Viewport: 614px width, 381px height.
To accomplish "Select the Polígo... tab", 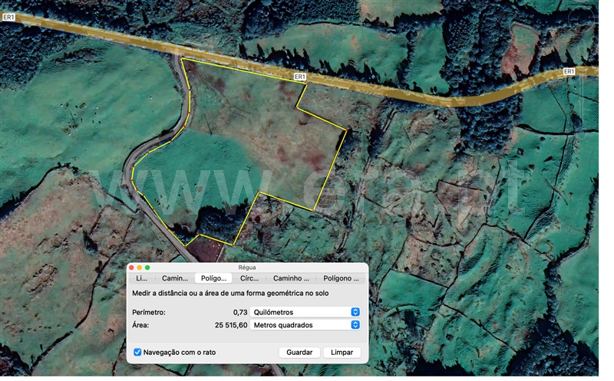I will [x=213, y=279].
